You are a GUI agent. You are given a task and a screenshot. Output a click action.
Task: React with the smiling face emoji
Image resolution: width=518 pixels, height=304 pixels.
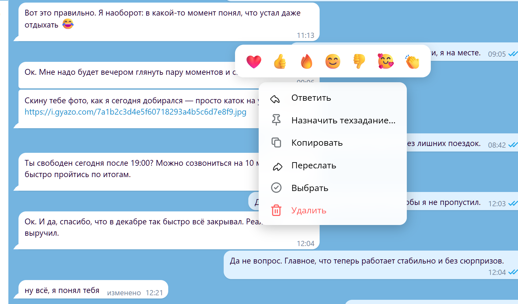coord(333,62)
